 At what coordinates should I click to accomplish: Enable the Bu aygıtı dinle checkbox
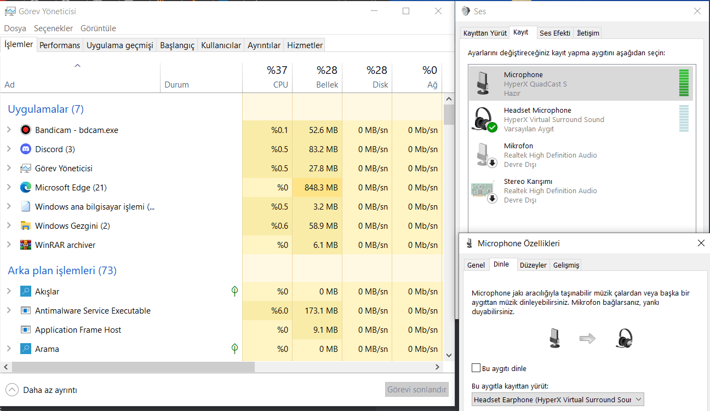coord(476,368)
